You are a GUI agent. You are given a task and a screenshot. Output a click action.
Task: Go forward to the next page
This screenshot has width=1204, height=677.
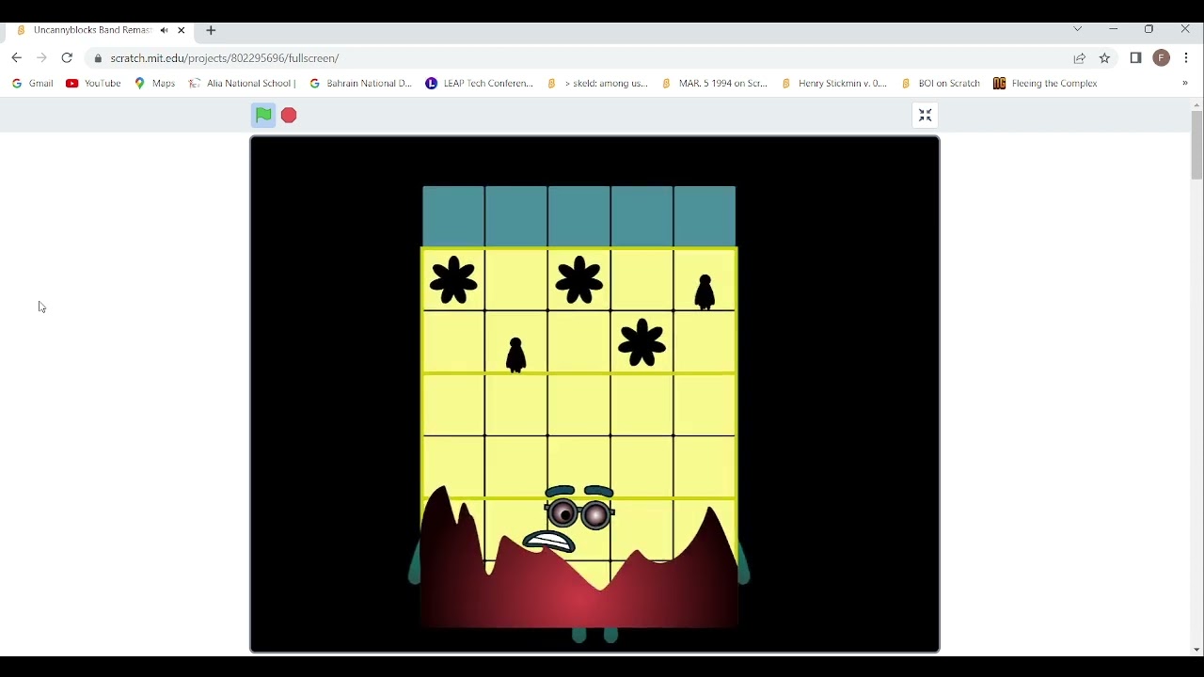(x=41, y=58)
